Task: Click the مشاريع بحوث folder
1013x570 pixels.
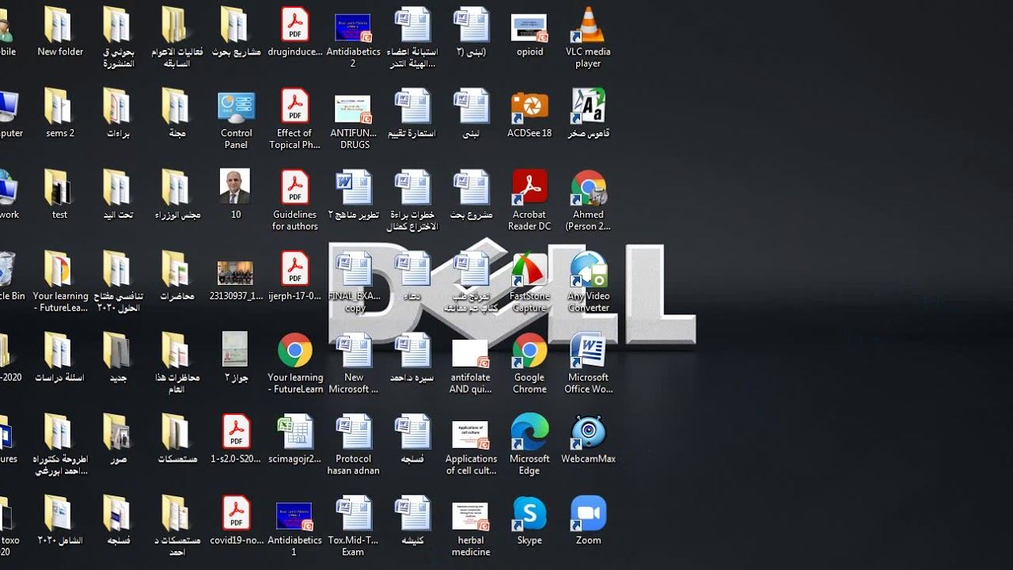Action: tap(236, 32)
